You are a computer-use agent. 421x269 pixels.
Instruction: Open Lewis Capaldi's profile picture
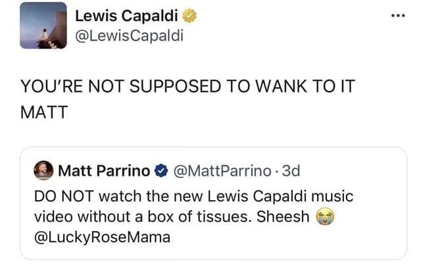tap(43, 26)
